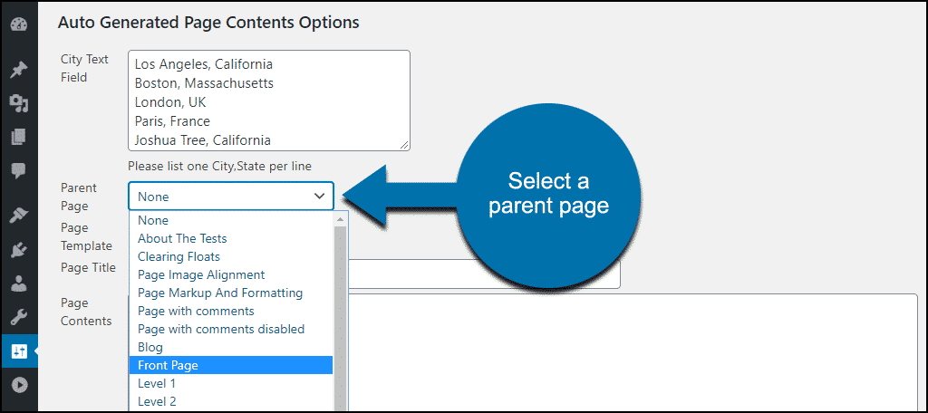The width and height of the screenshot is (928, 413).
Task: Click the dropdown list scrollbar
Action: point(341,312)
